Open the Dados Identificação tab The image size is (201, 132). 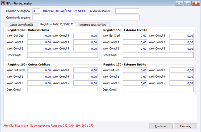[21, 25]
